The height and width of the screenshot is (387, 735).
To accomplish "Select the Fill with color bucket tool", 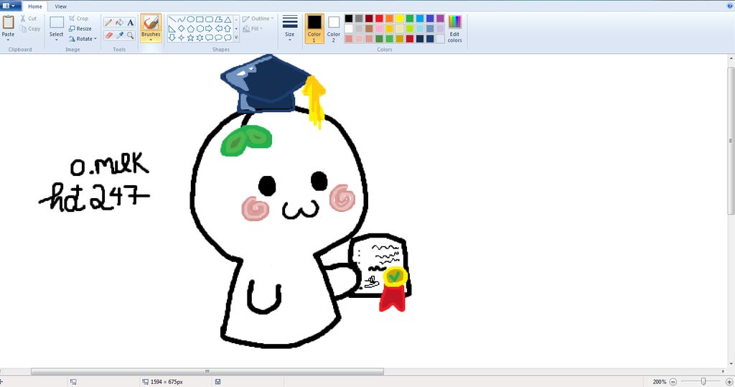I will pos(120,22).
